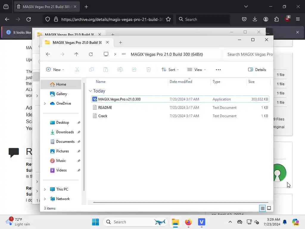Viewport: 305px width, 229px height.
Task: Open Downloads quick access folder
Action: (61, 132)
